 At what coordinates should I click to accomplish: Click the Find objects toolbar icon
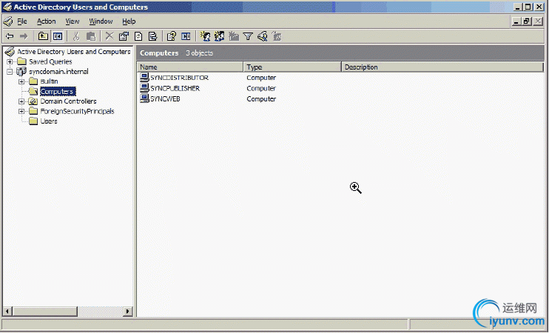click(262, 36)
